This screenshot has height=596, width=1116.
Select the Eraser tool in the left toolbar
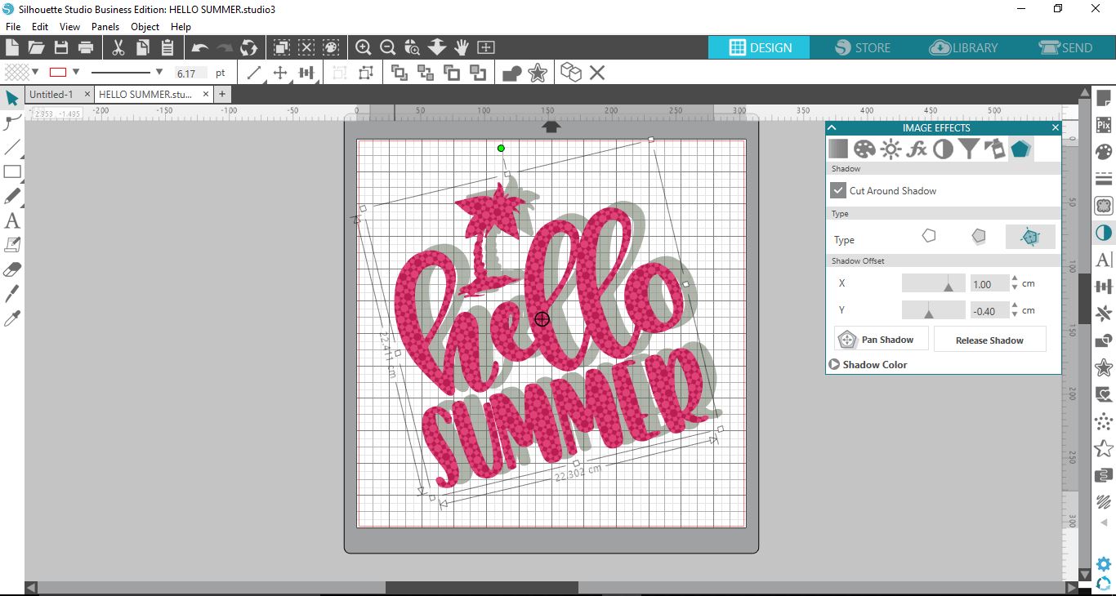pos(12,269)
